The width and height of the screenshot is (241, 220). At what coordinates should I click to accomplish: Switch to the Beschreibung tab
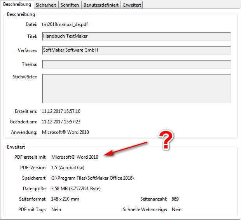pos(17,4)
